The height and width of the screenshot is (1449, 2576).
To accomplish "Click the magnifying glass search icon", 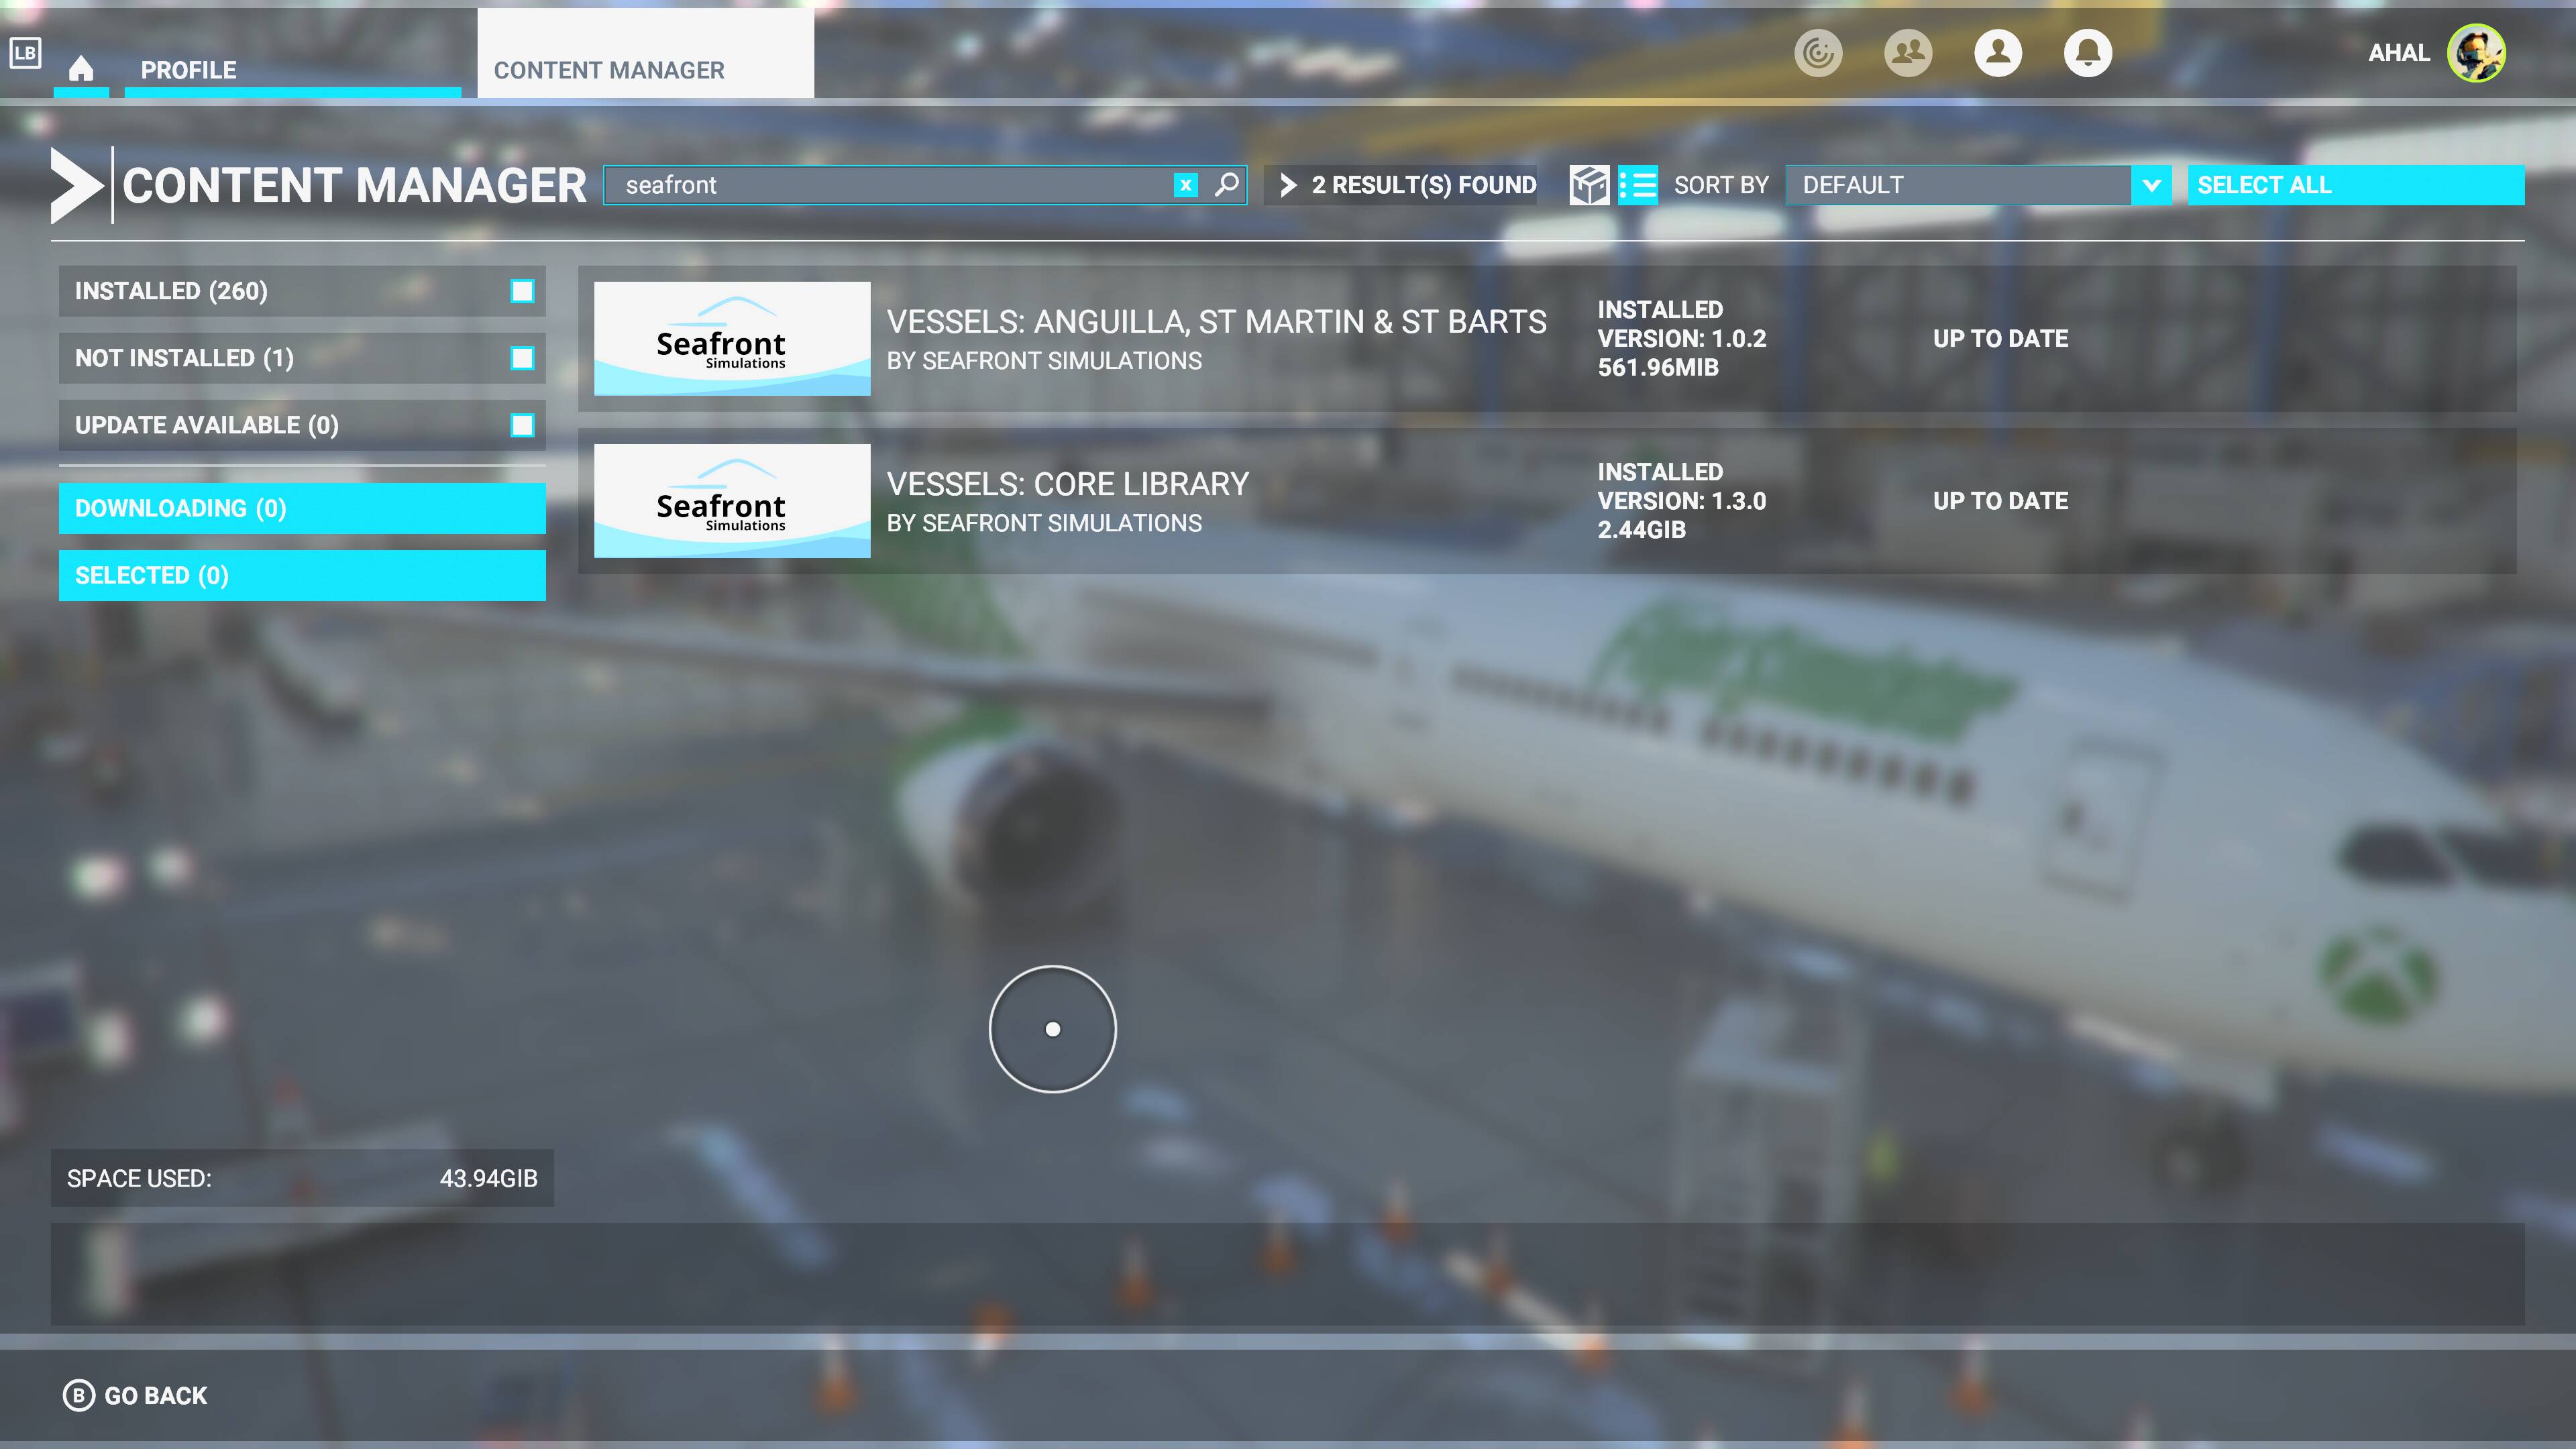I will coord(1226,185).
